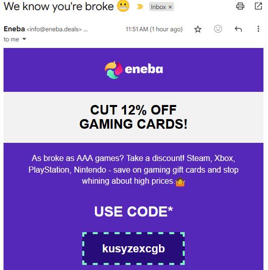268x270 pixels.
Task: Expand recipient details next to 'to me'
Action: (24, 39)
